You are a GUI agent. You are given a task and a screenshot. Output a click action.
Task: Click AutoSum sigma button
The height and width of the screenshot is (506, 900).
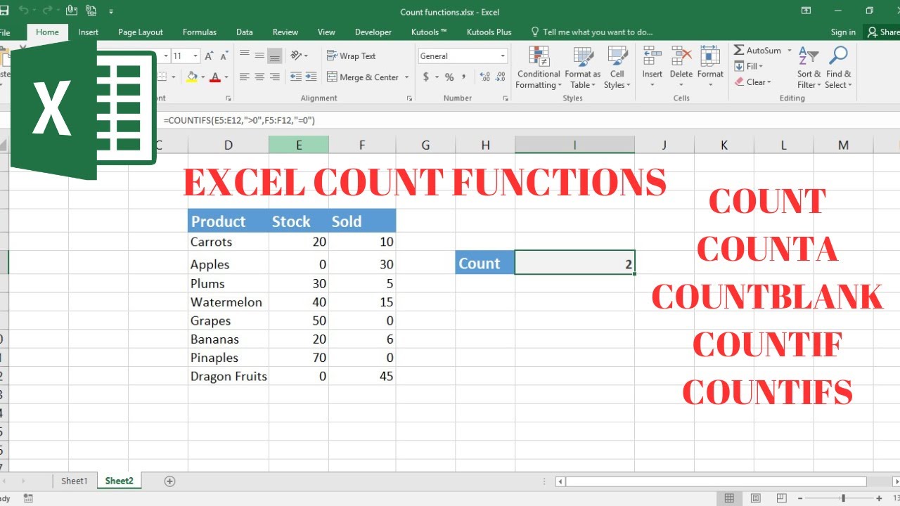757,51
